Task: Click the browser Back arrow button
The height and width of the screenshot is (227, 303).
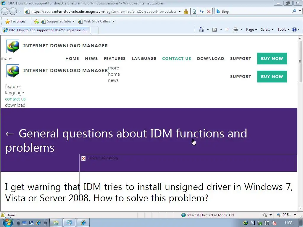Action: click(x=5, y=12)
